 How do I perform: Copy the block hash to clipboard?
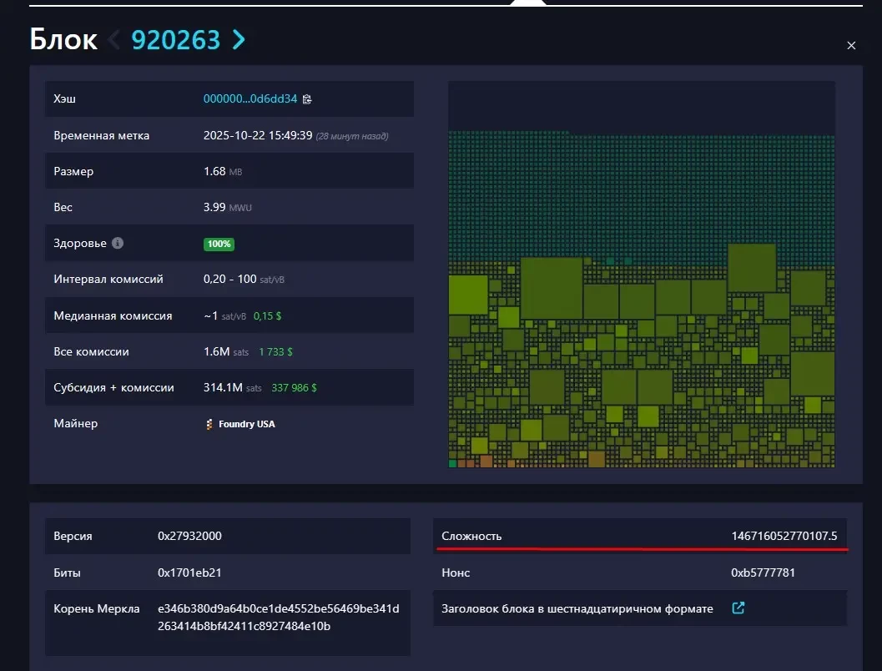tap(307, 99)
